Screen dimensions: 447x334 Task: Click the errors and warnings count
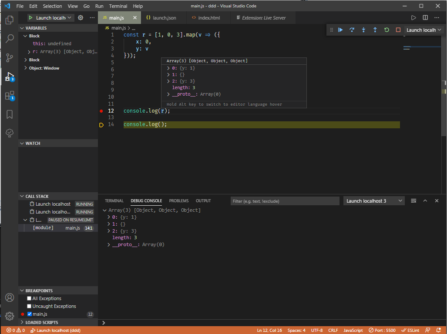16,330
